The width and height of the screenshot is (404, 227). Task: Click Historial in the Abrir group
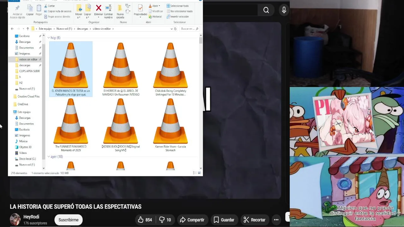(155, 17)
